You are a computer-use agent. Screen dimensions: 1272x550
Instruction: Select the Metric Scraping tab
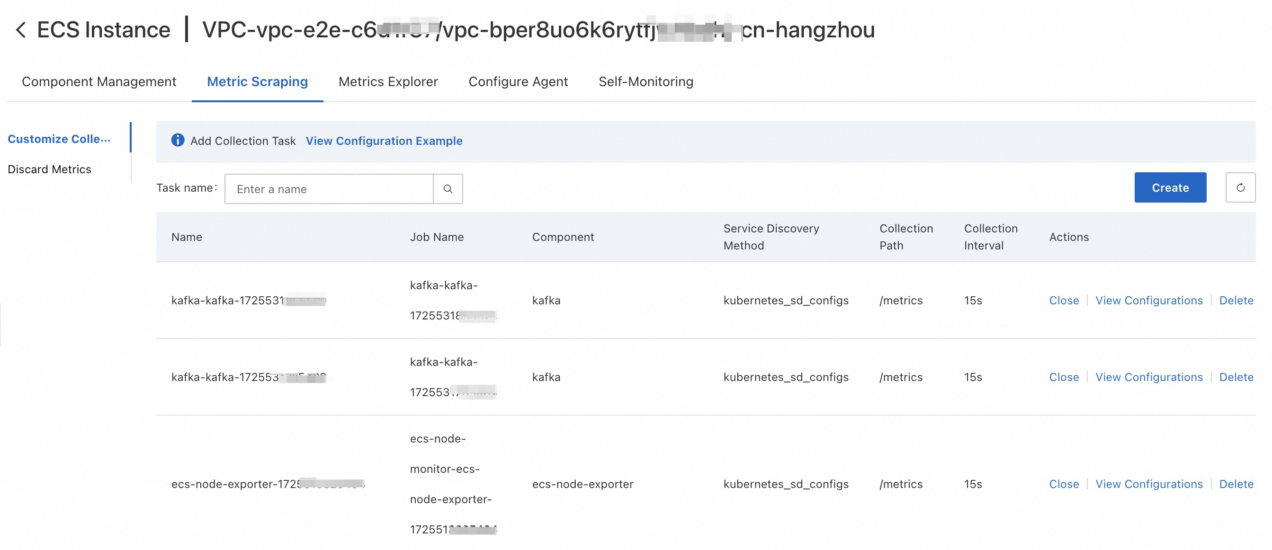pyautogui.click(x=257, y=81)
